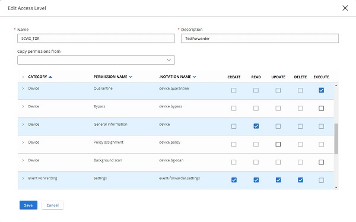The width and height of the screenshot is (356, 222).
Task: Enable Execute for Background scan
Action: point(321,162)
